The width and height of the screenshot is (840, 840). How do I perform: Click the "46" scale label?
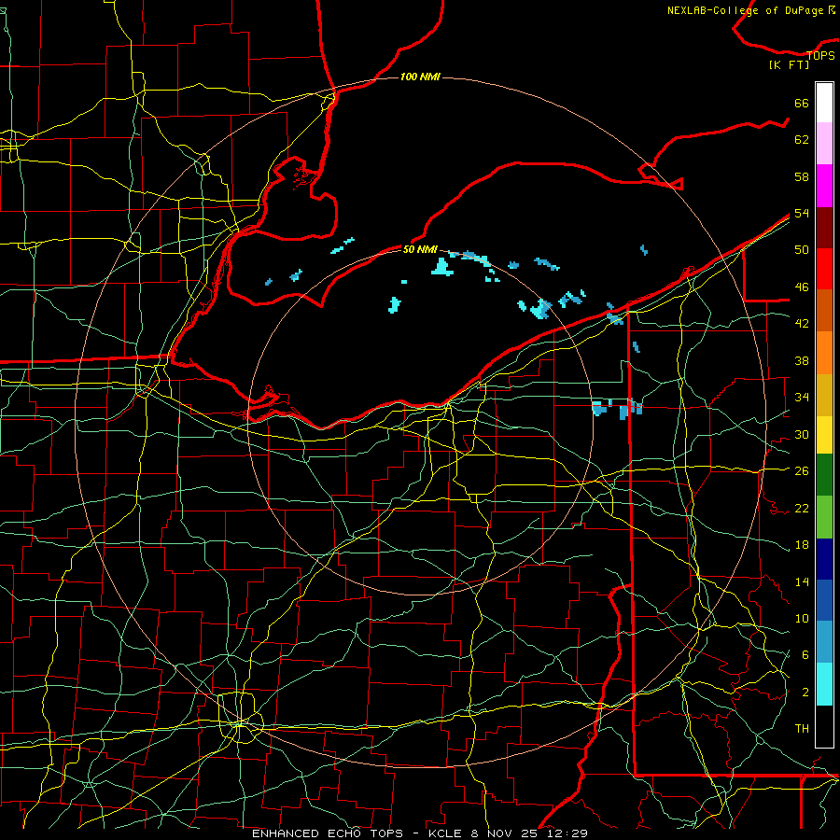(802, 287)
